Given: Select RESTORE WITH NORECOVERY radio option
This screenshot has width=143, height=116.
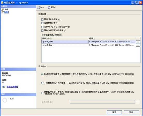Looking at the screenshot, I should point(42,83).
